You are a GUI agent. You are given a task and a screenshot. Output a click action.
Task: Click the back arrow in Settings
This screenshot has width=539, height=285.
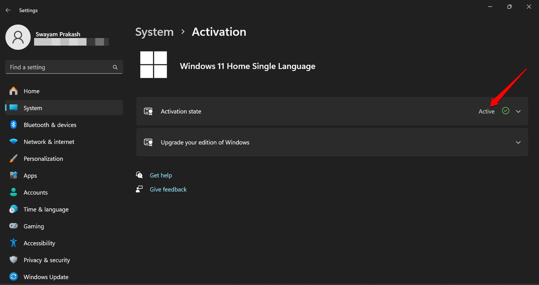coord(8,10)
